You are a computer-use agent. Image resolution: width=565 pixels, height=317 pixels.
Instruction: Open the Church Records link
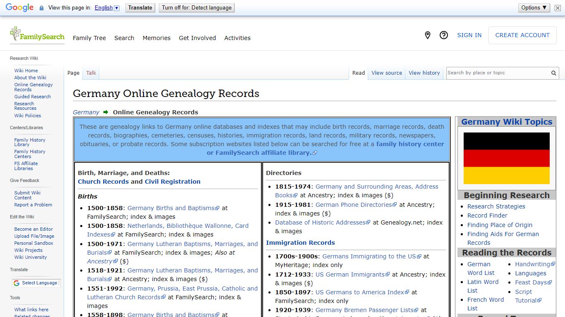(103, 182)
